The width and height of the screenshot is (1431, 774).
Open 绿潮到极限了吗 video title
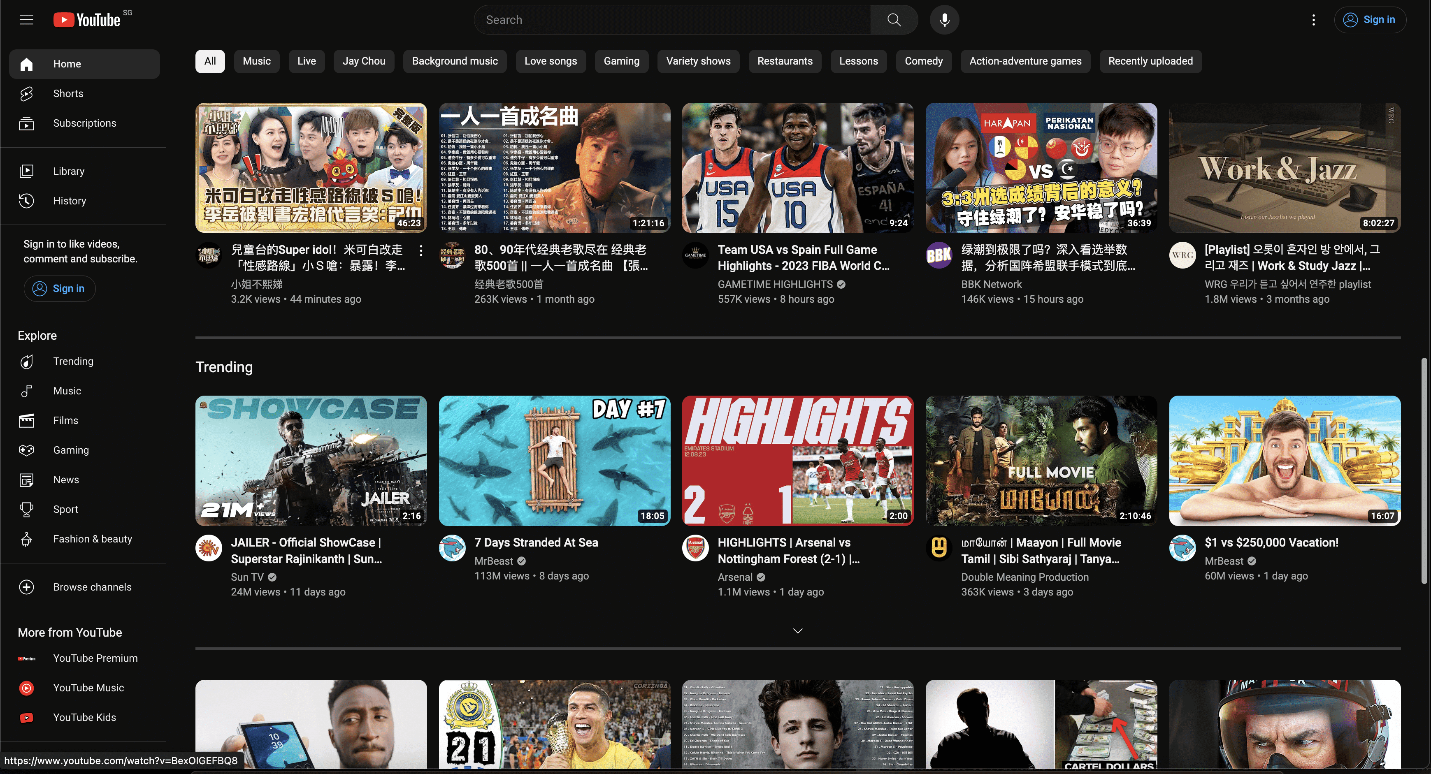coord(1048,257)
